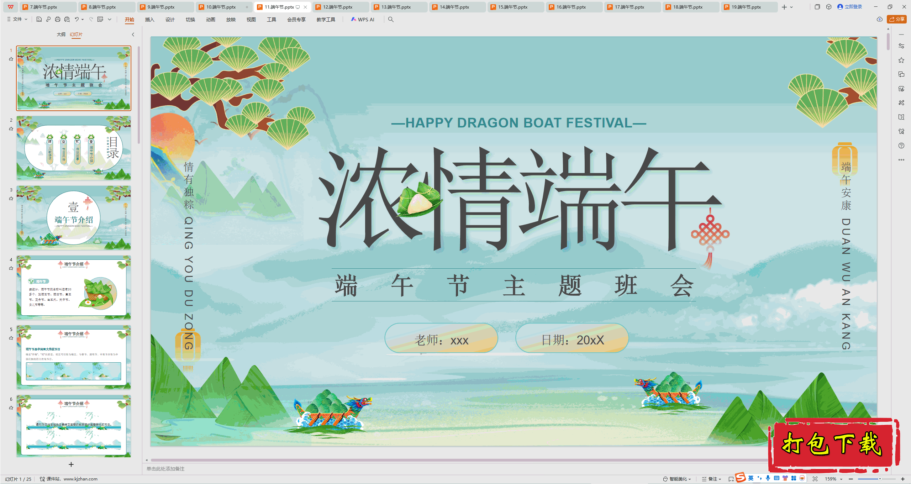Open the 智能美化 dropdown in status bar
911x484 pixels.
tap(677, 479)
